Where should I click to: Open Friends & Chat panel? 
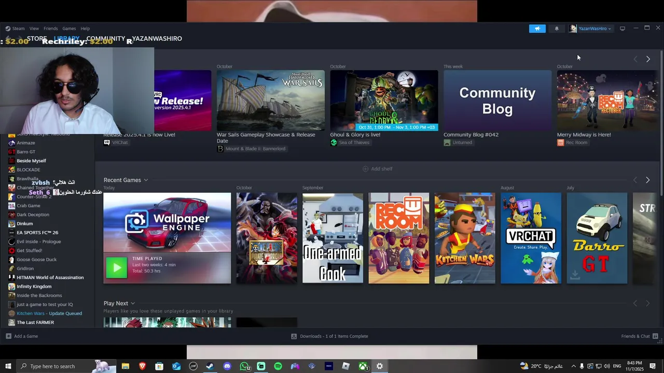click(639, 336)
